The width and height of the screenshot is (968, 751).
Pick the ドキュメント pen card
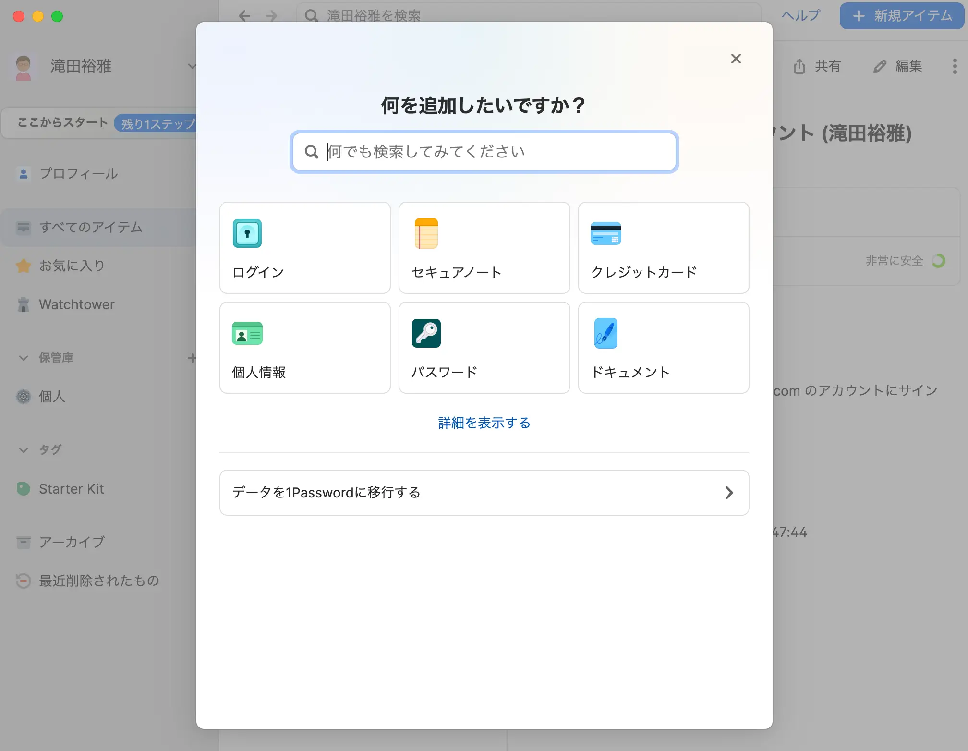664,348
